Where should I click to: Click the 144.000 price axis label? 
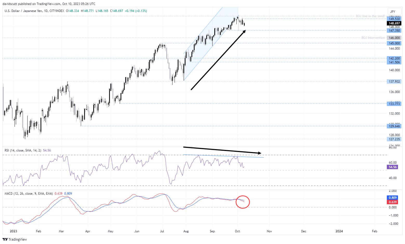[394, 49]
